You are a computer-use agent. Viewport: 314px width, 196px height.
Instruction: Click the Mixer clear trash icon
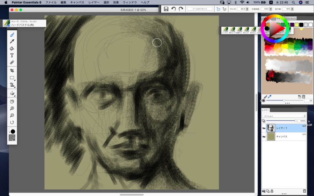coord(304,97)
